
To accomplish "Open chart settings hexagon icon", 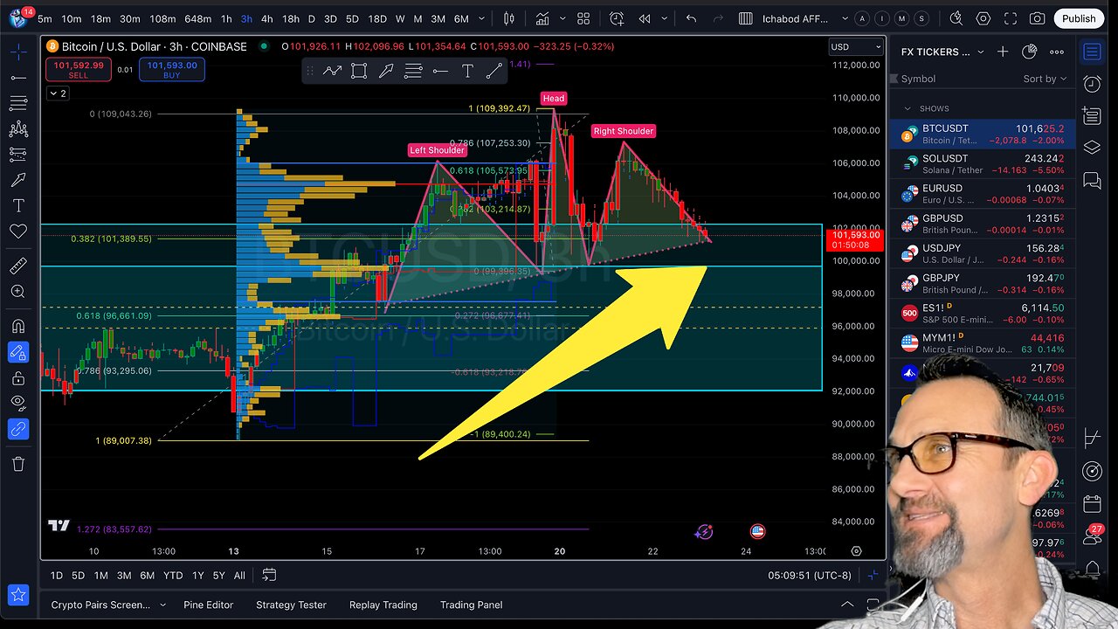I will coord(983,18).
